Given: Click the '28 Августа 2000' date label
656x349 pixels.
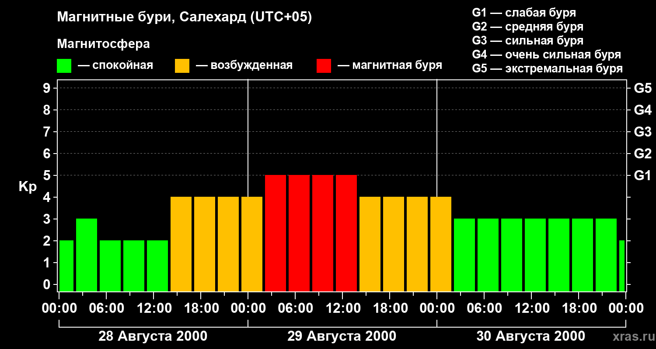Looking at the screenshot, I should (x=153, y=336).
